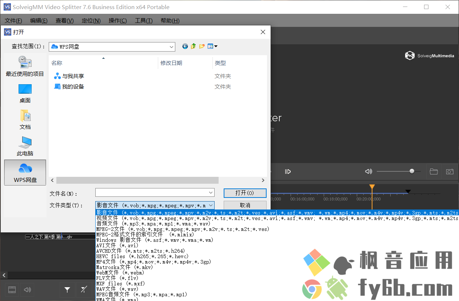459x301 pixels.
Task: Click the crossed-out filter icon
Action: point(84,290)
